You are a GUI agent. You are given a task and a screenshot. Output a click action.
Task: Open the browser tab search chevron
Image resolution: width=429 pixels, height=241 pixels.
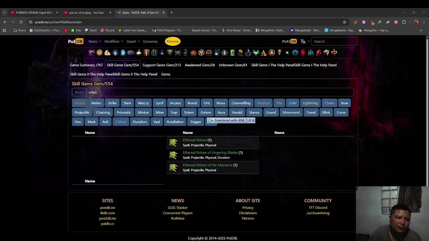pos(4,12)
